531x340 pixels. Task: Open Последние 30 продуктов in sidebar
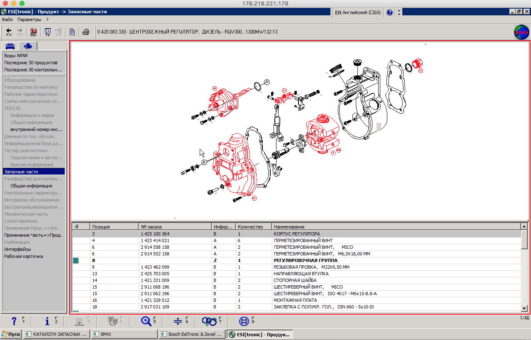(x=31, y=63)
